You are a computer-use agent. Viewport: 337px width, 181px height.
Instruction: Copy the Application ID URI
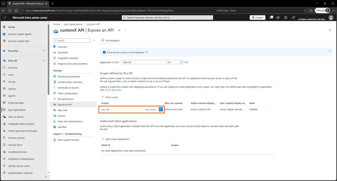click(x=181, y=62)
